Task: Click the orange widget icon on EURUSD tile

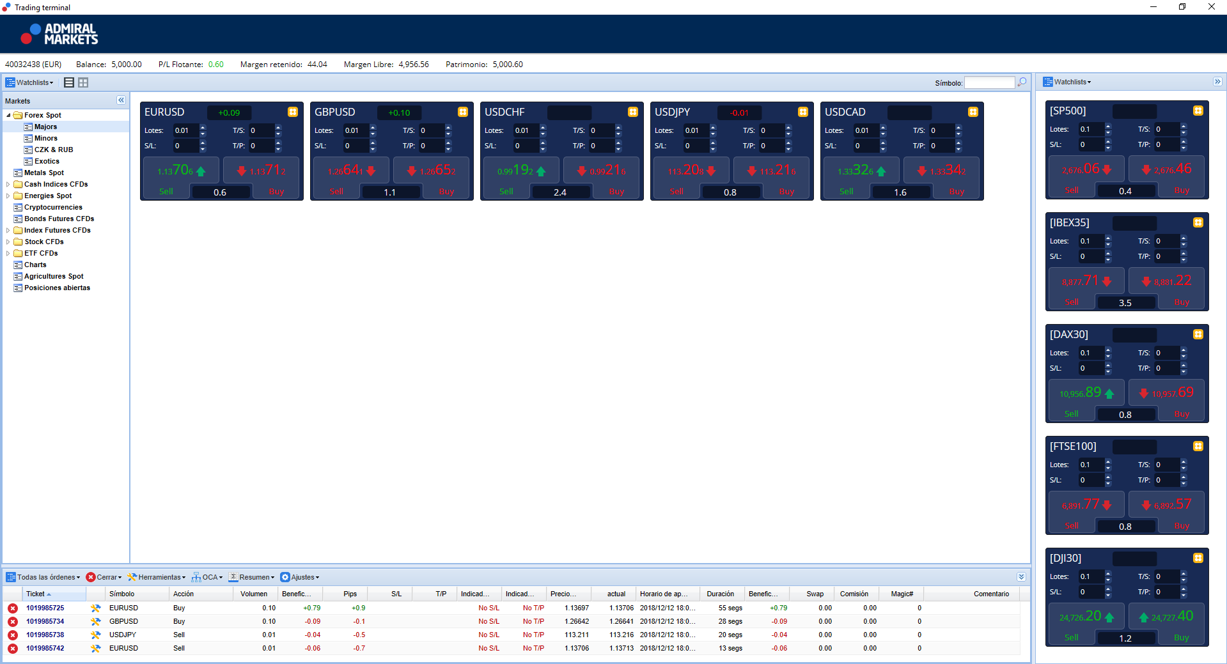Action: [x=293, y=112]
